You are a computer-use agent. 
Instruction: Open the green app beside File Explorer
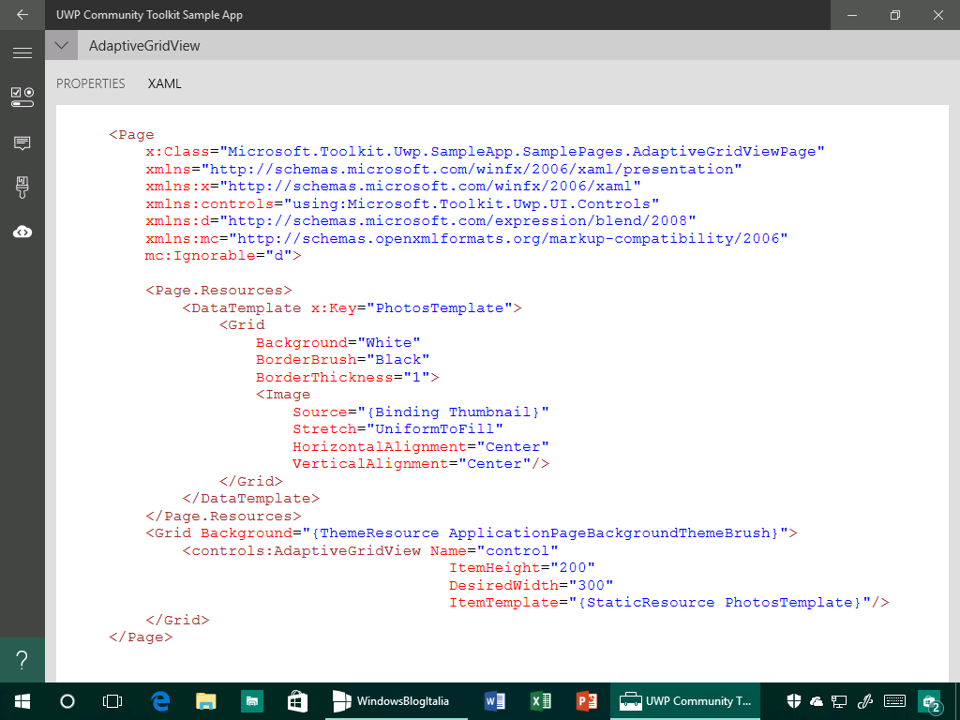tap(251, 701)
